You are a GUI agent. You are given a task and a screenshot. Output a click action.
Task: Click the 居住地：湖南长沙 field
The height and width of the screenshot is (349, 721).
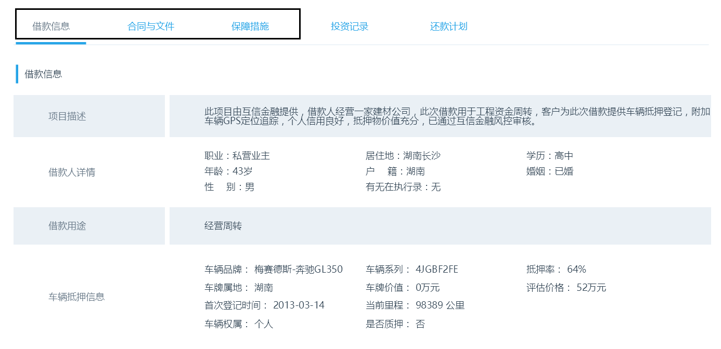pos(403,156)
